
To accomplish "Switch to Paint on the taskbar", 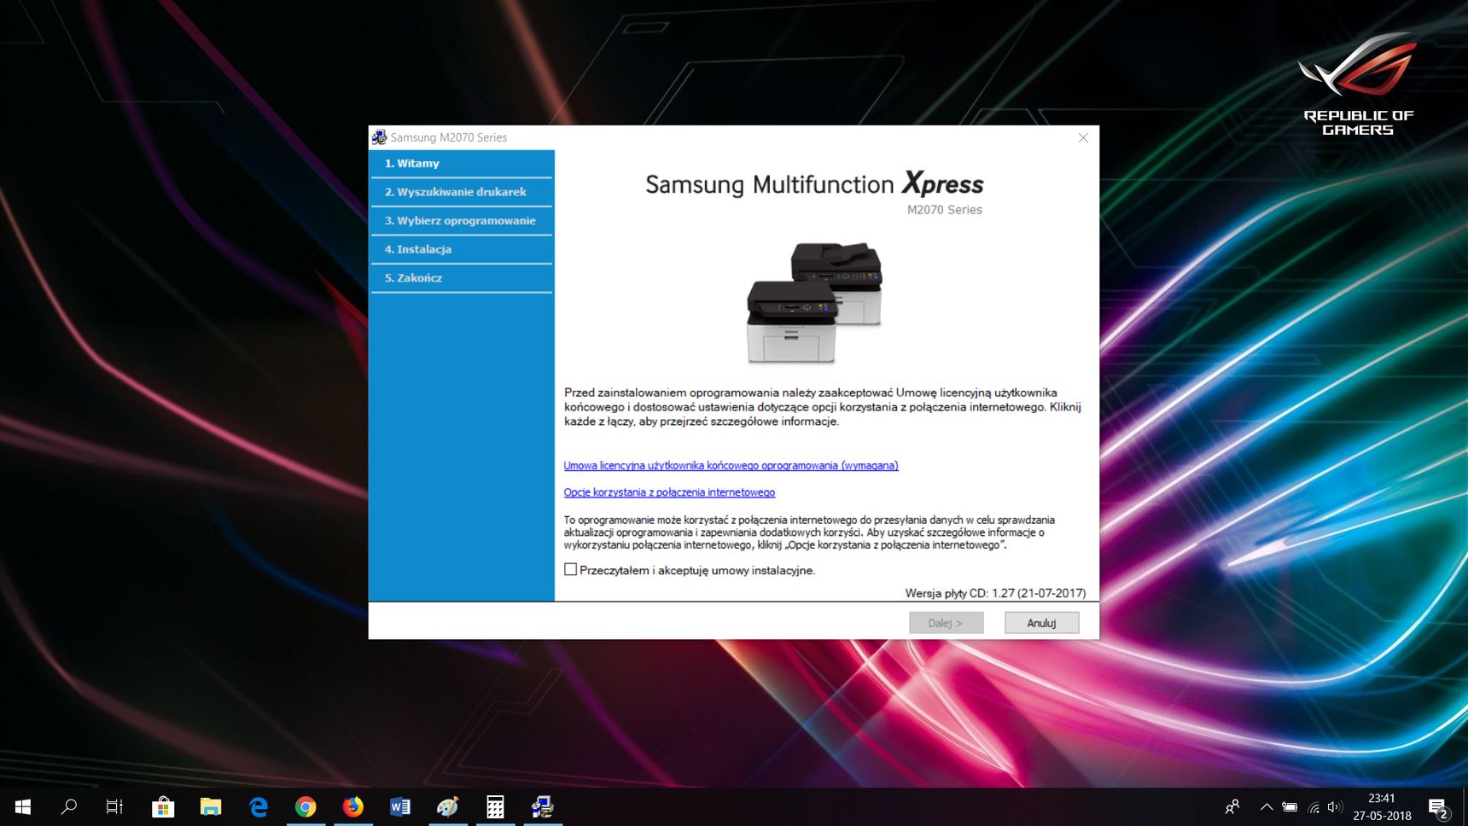I will pos(447,806).
